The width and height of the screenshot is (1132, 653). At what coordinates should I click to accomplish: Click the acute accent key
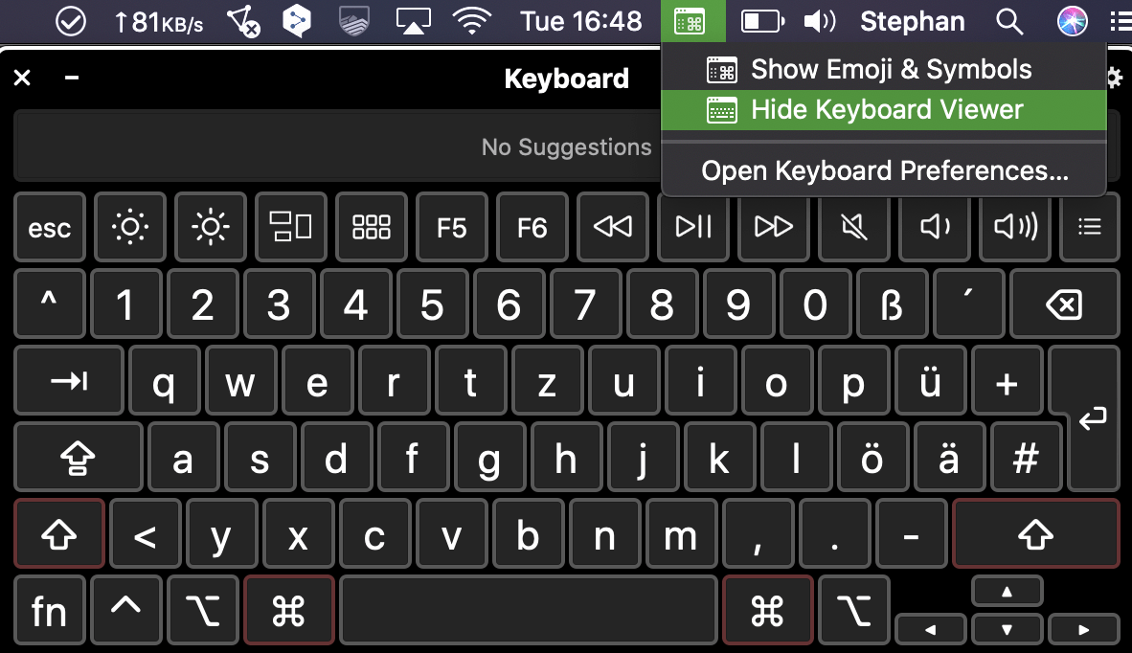click(x=969, y=304)
